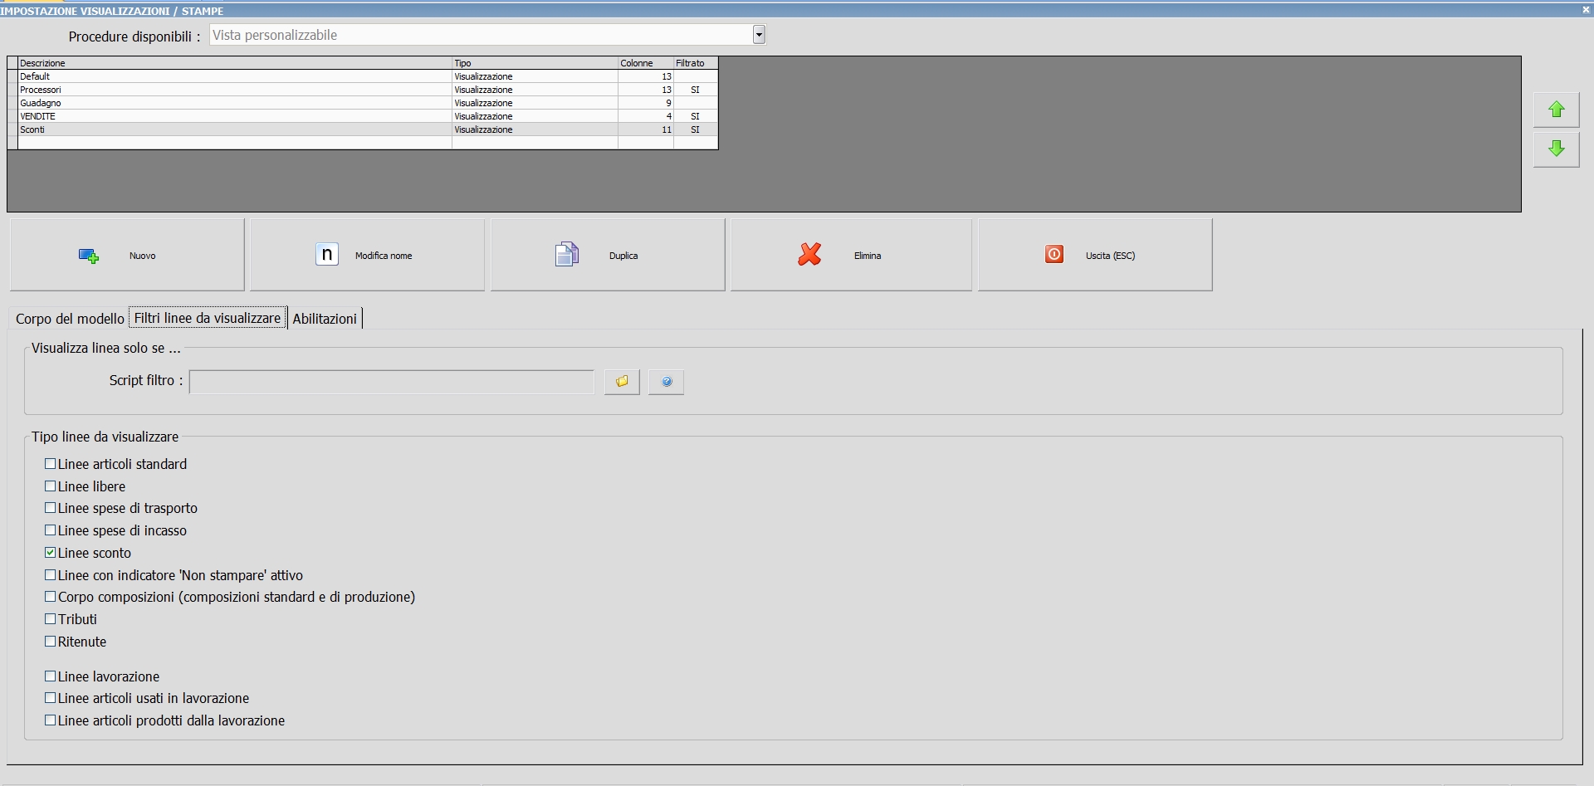Close the Impostazione visualizzazioni window

coord(1586,10)
